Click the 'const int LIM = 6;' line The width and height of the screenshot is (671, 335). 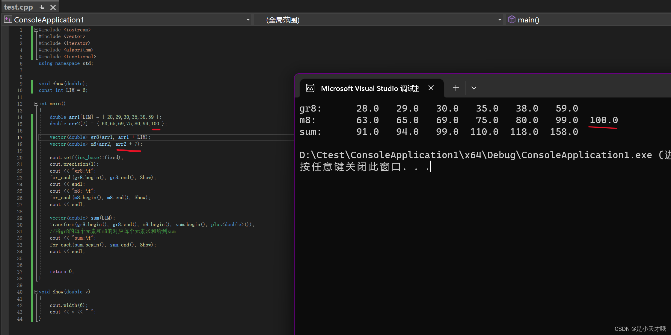pyautogui.click(x=63, y=90)
